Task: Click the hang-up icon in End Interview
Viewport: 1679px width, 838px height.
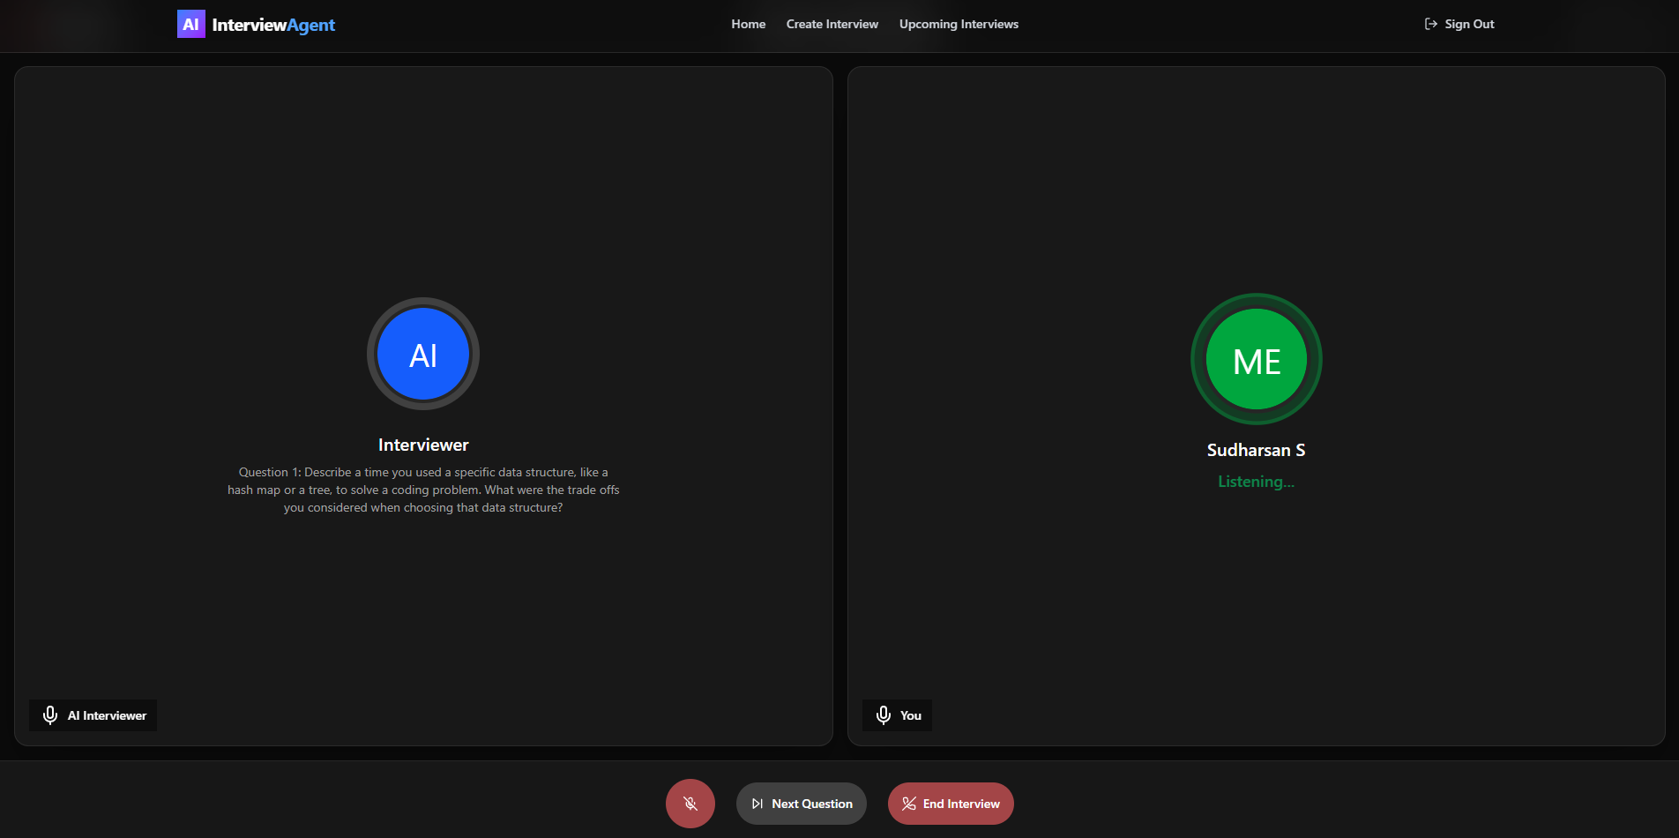Action: 908,804
